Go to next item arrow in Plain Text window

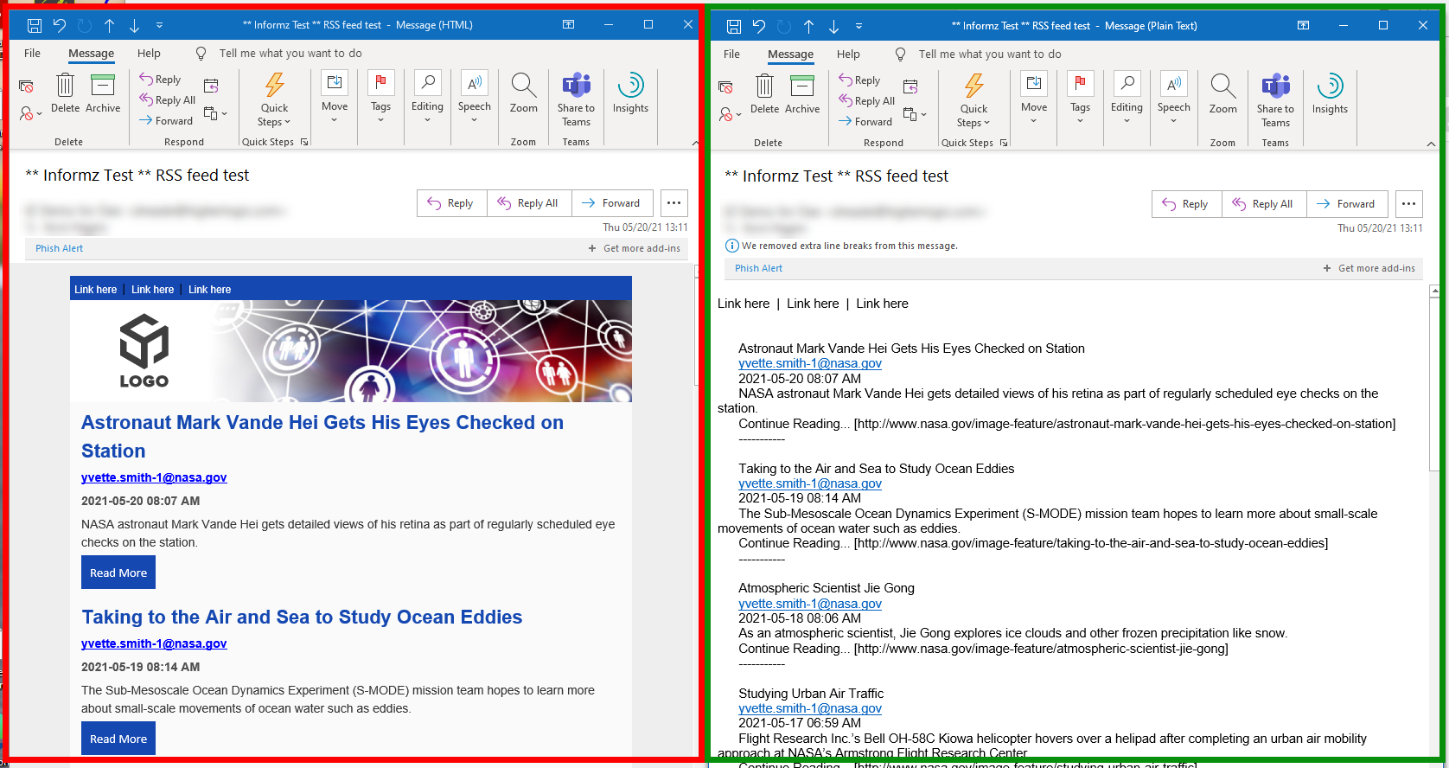coord(833,26)
